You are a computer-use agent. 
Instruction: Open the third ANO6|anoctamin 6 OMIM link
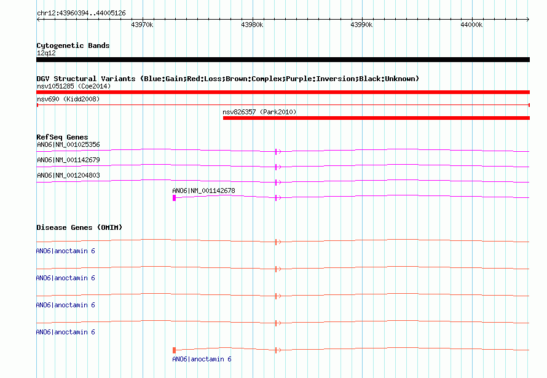tap(66, 305)
